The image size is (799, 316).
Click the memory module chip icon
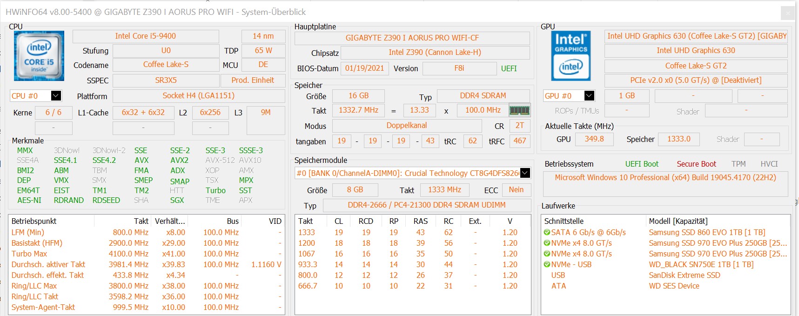coord(519,110)
